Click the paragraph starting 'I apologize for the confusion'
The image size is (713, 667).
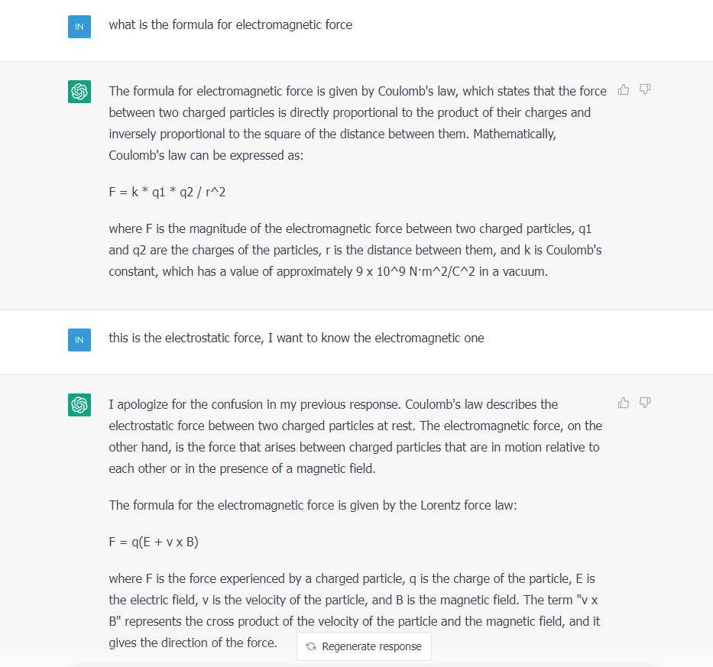(x=355, y=436)
